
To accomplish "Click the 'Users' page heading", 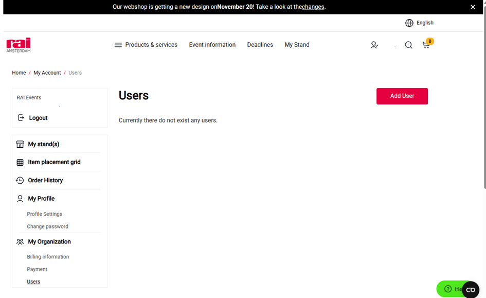I will click(134, 96).
